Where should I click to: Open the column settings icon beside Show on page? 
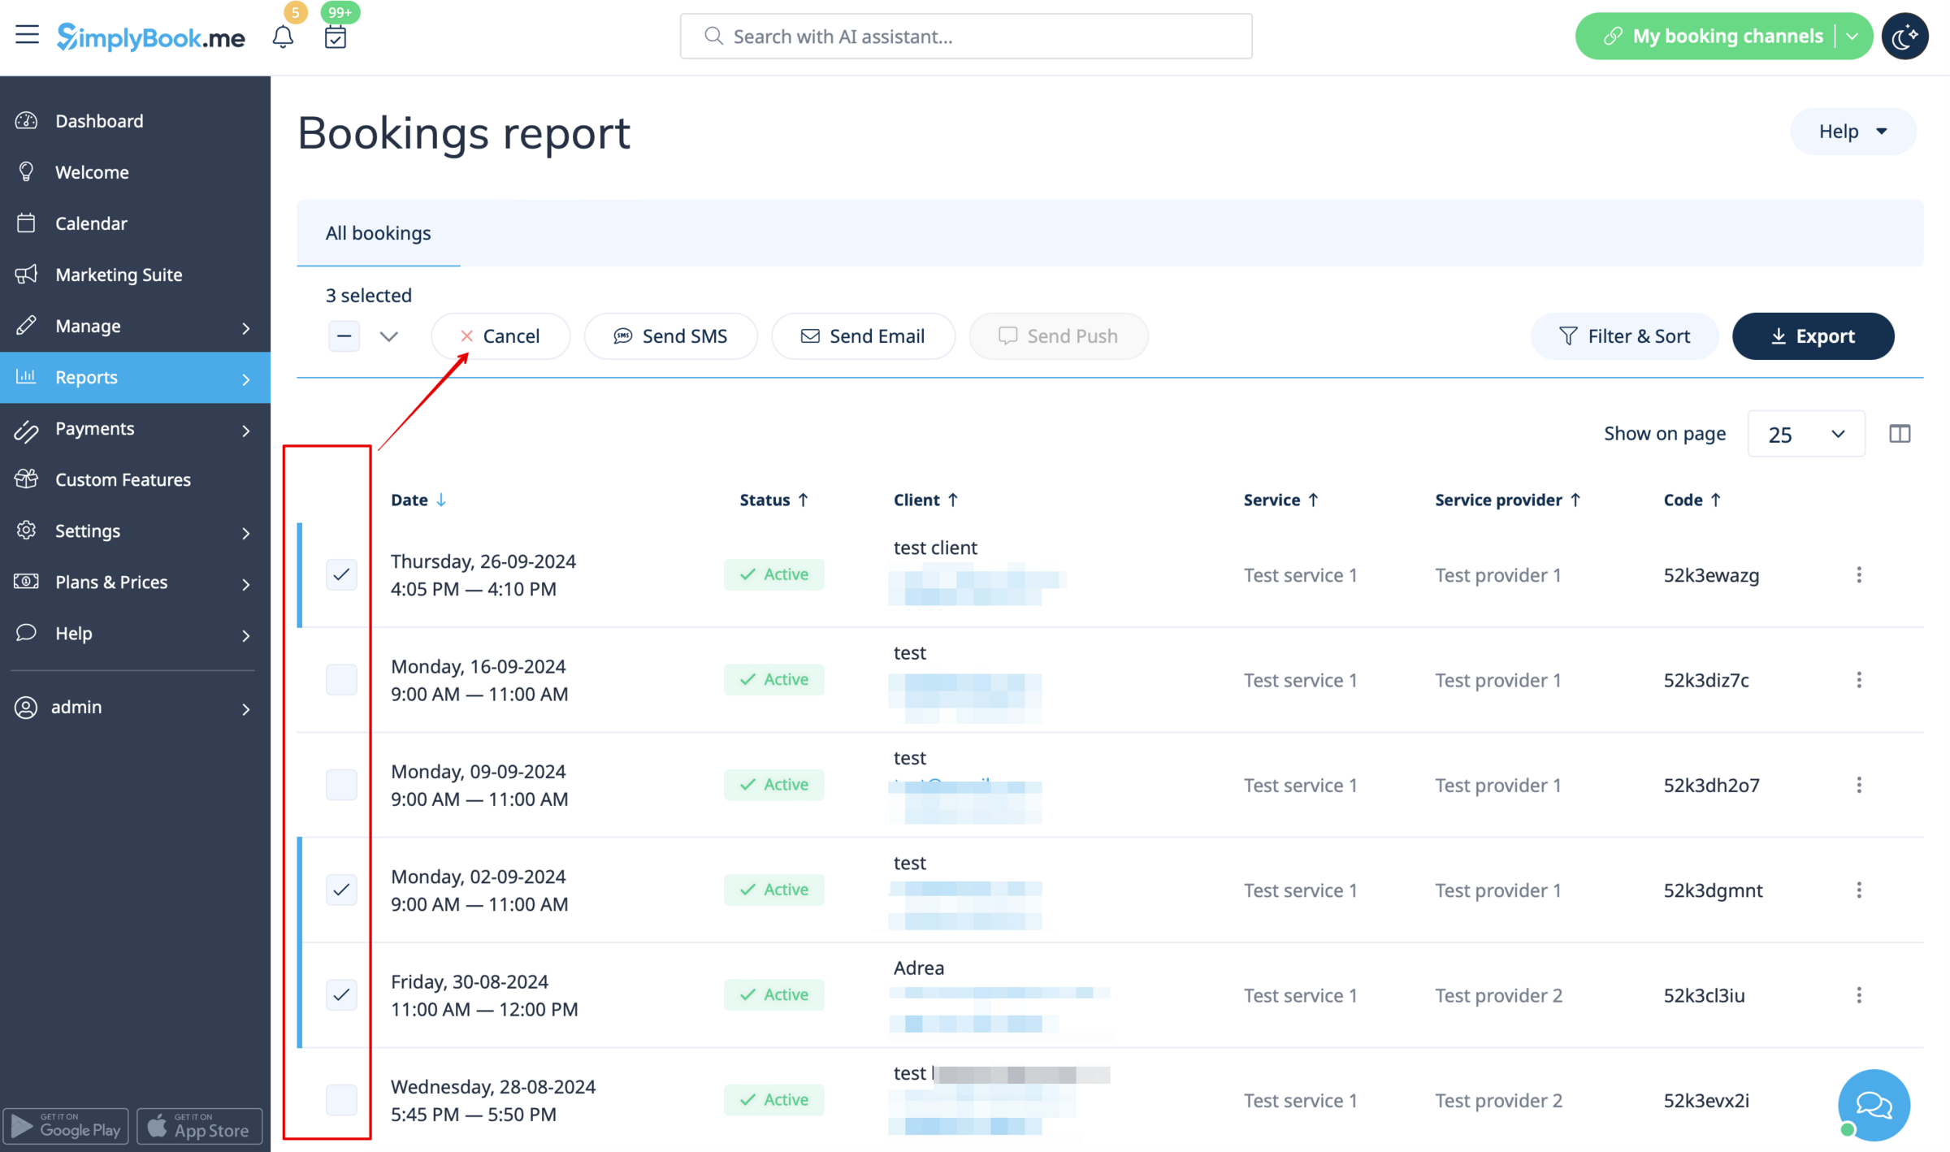[x=1900, y=433]
